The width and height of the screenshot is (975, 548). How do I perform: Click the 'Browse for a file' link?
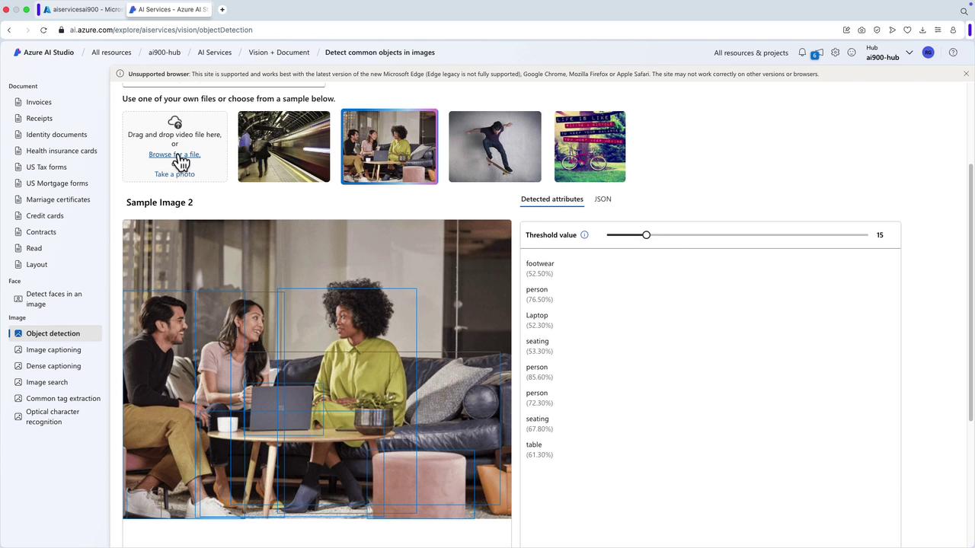174,155
